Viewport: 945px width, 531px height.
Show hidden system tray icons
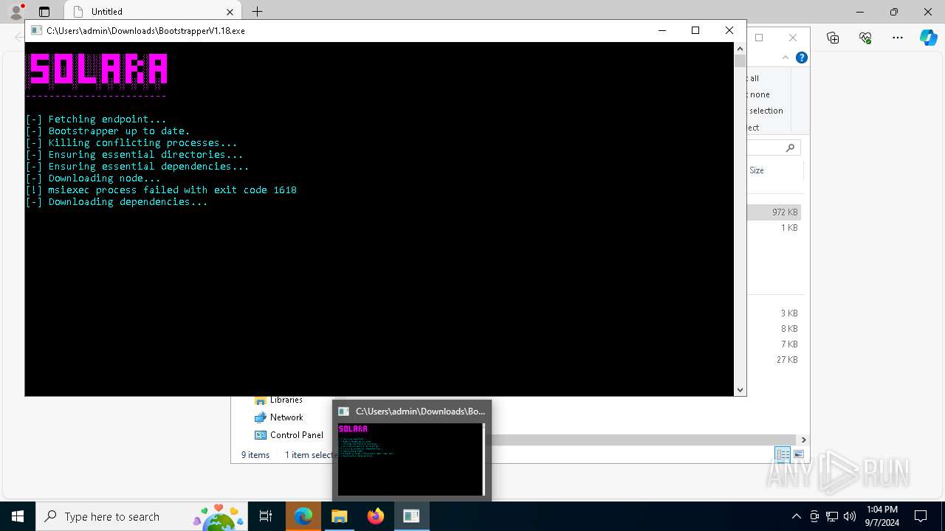[x=796, y=516]
